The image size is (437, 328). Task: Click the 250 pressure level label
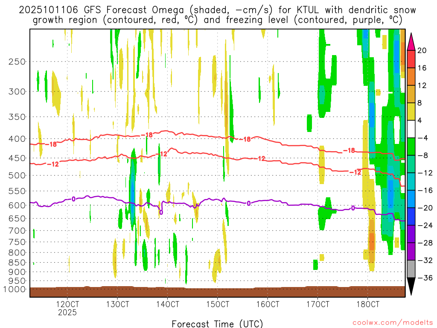pyautogui.click(x=17, y=61)
